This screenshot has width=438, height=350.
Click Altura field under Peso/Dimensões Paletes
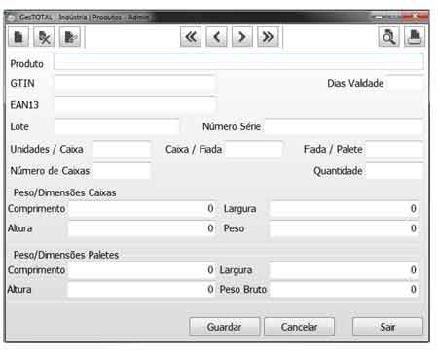click(142, 289)
